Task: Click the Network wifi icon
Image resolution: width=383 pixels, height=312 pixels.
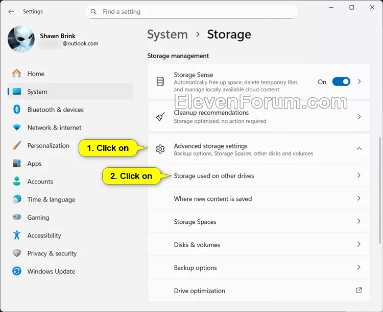Action: pyautogui.click(x=17, y=127)
